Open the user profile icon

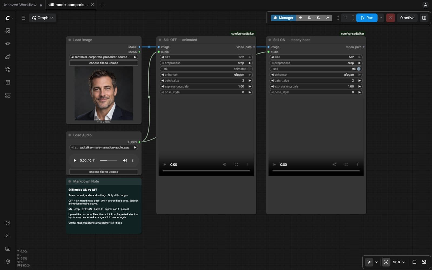click(425, 5)
